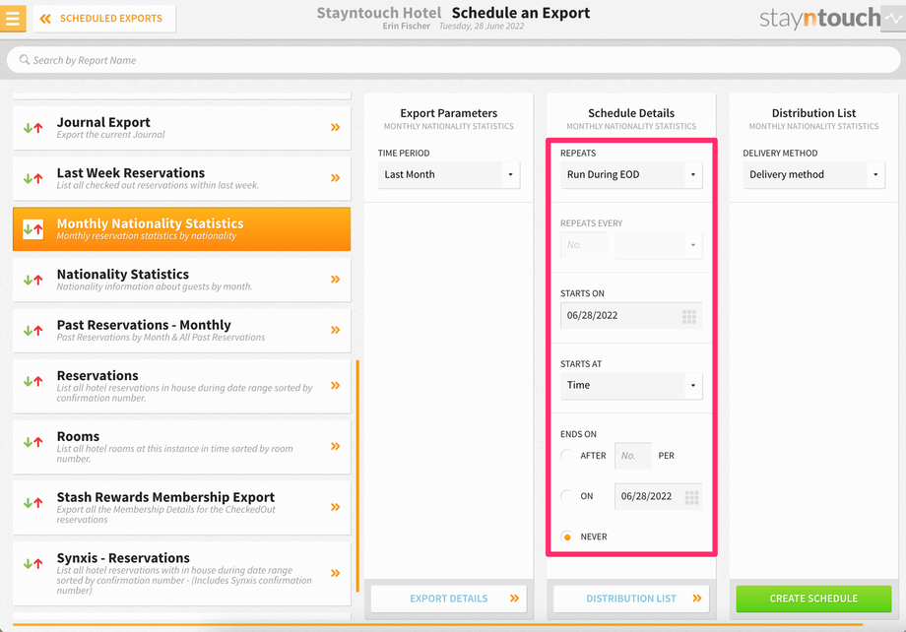The width and height of the screenshot is (906, 632).
Task: Select the Reservations export title
Action: pos(97,375)
